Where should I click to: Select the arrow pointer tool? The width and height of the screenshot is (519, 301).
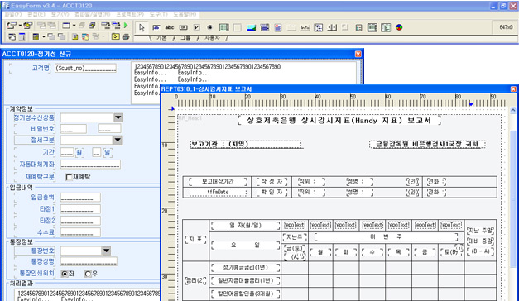142,27
